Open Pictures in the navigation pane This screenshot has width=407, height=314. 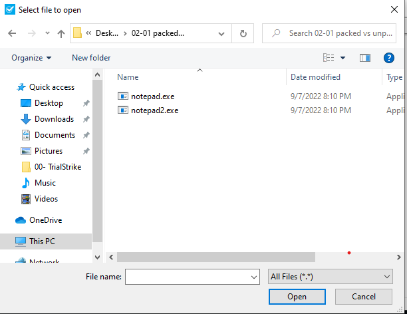[x=49, y=151]
